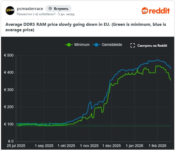This screenshot has height=151, width=175.
Task: Click the '€ 500' y-axis label
Action: pyautogui.click(x=9, y=56)
